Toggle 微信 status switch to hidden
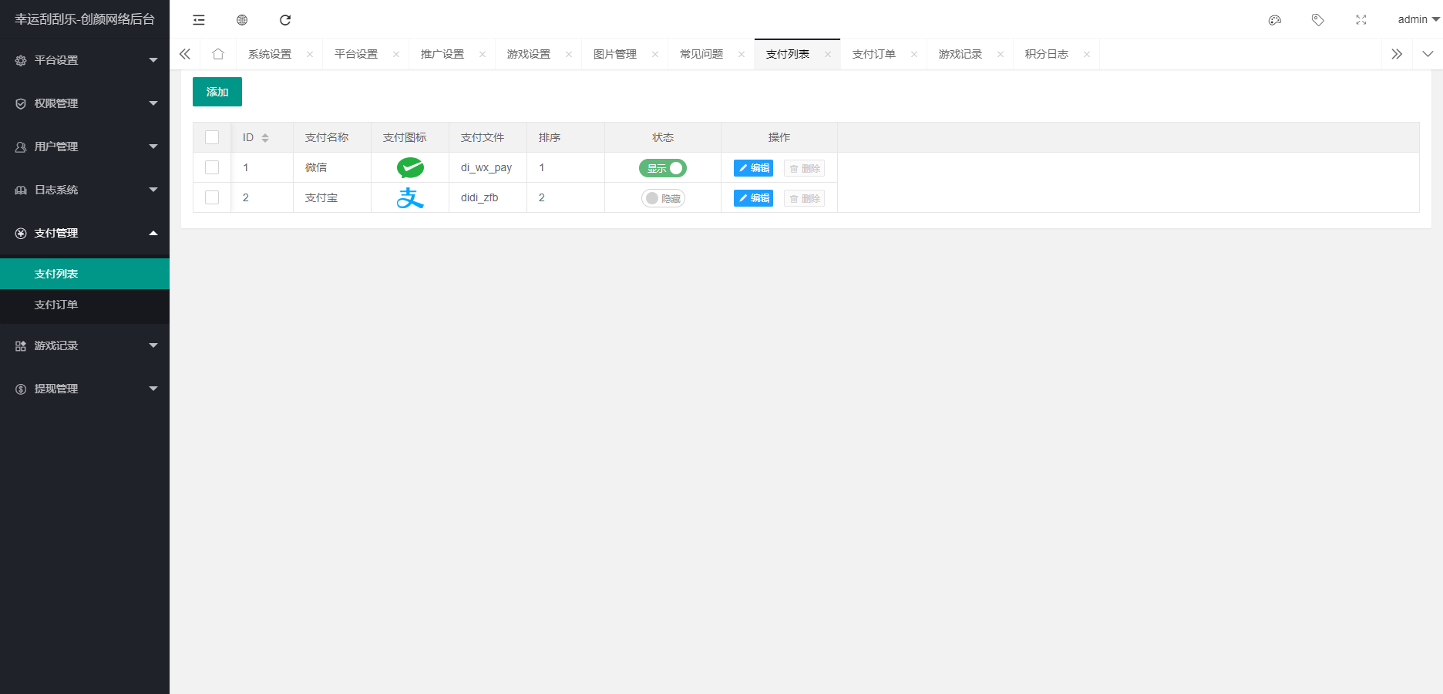The width and height of the screenshot is (1443, 694). point(663,168)
